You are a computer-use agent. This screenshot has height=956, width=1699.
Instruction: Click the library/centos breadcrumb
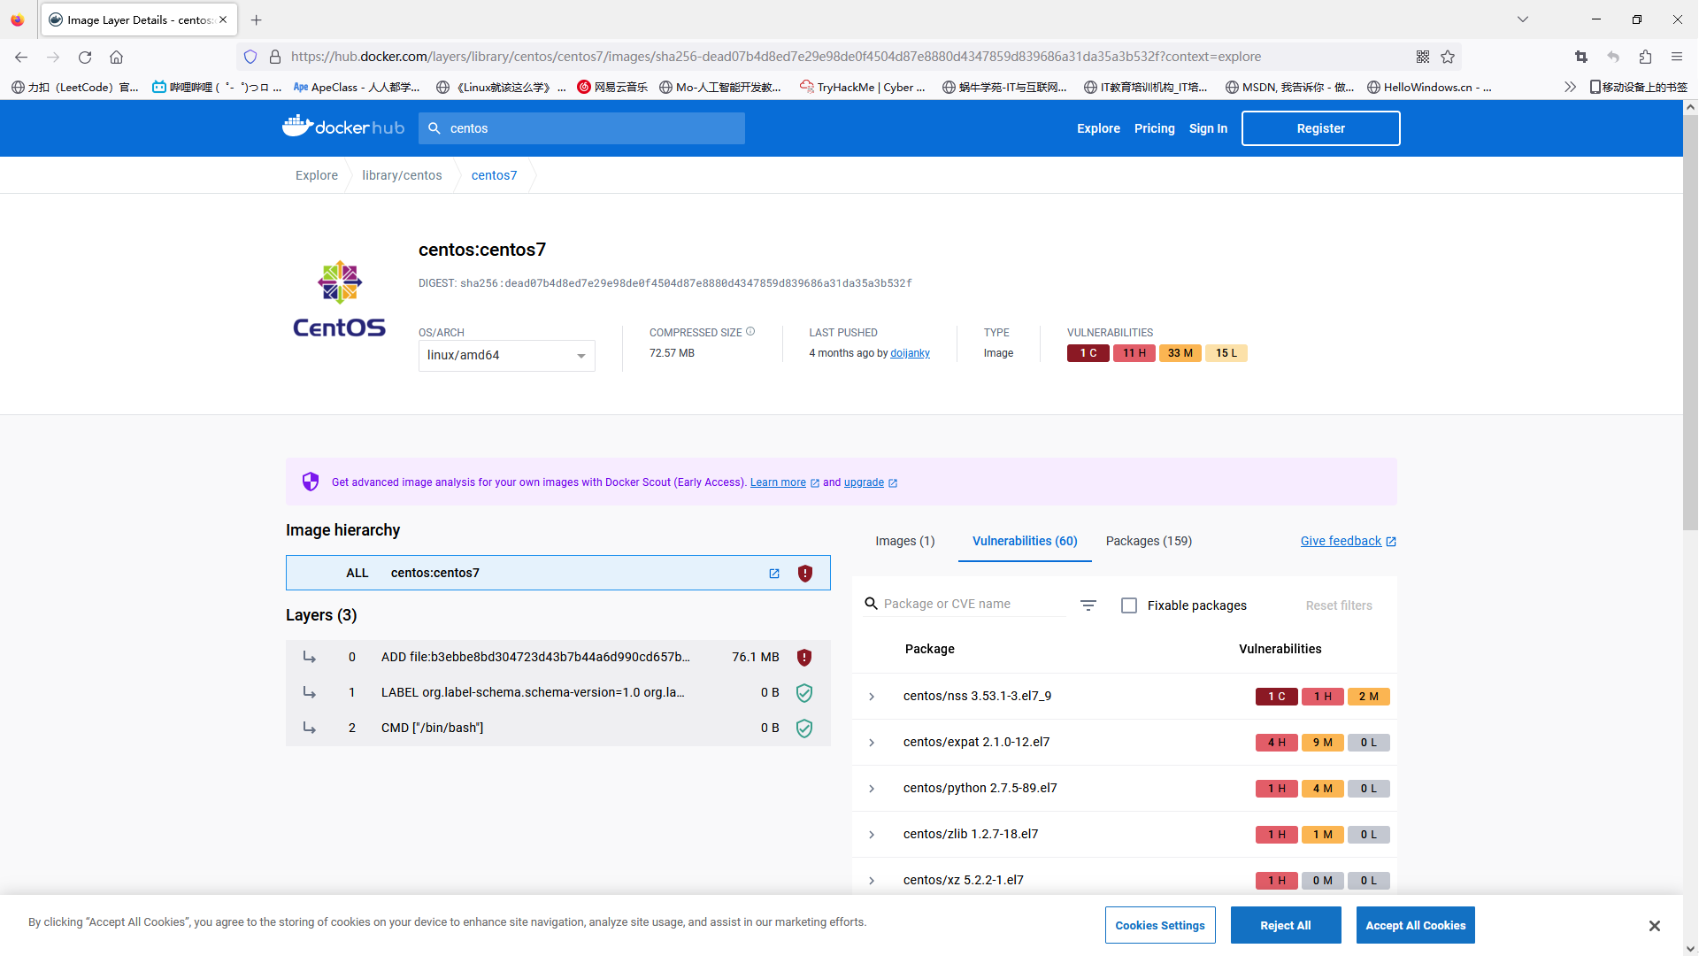pos(402,175)
